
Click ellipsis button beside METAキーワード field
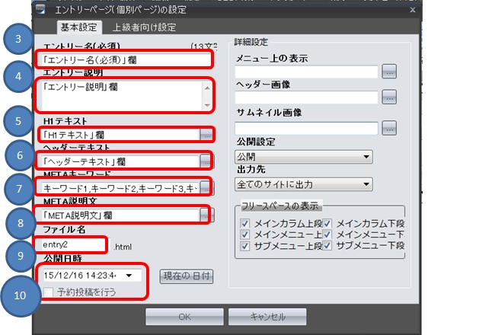click(x=206, y=187)
